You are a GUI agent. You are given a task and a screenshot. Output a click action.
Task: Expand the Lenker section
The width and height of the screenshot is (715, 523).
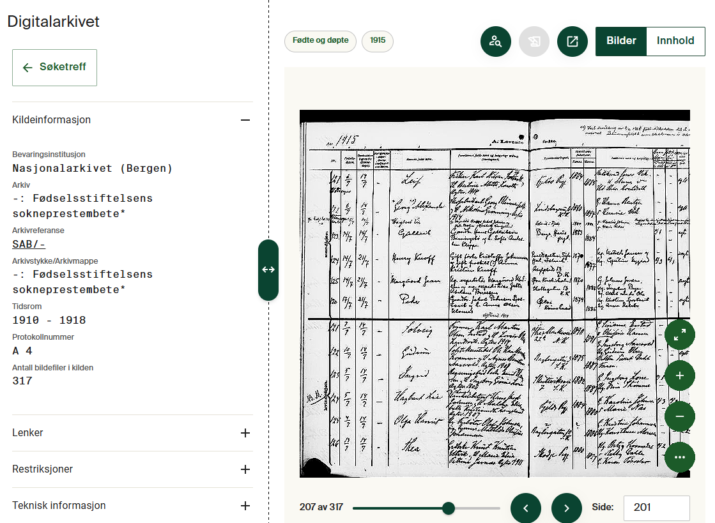[x=245, y=433]
